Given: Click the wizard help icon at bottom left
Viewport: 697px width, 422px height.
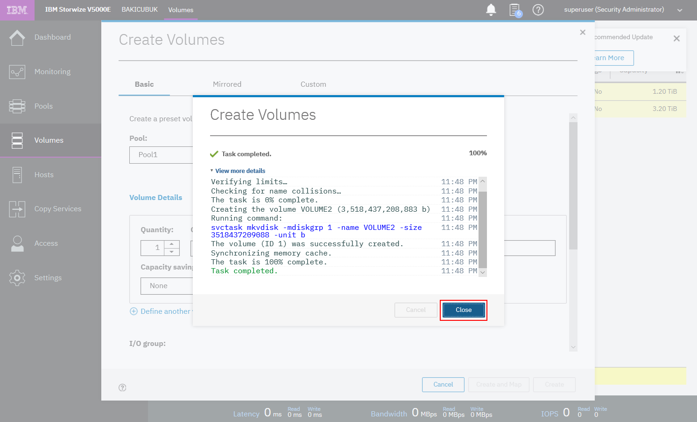Looking at the screenshot, I should pos(122,387).
